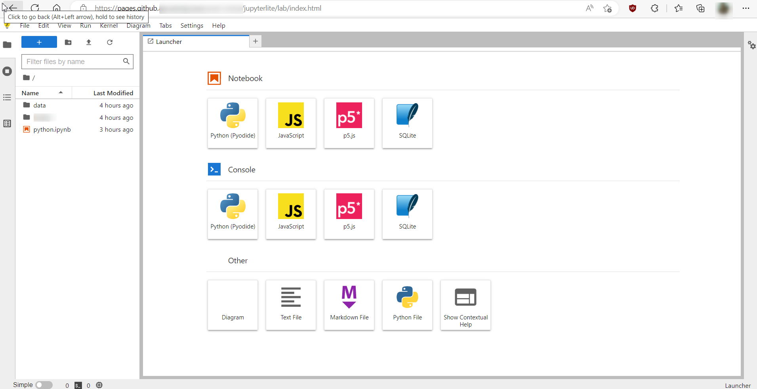Go back in the browser
Image resolution: width=757 pixels, height=389 pixels.
pos(13,8)
